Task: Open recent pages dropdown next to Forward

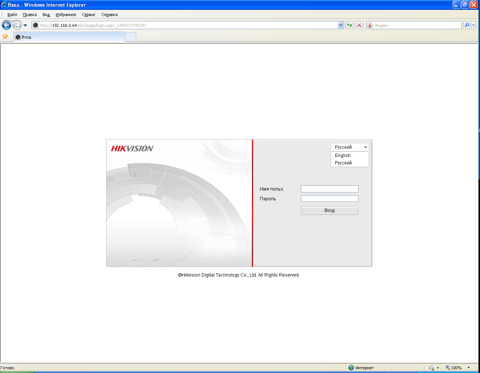Action: [x=25, y=25]
